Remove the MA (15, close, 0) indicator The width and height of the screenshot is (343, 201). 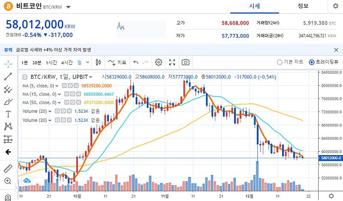click(x=78, y=94)
